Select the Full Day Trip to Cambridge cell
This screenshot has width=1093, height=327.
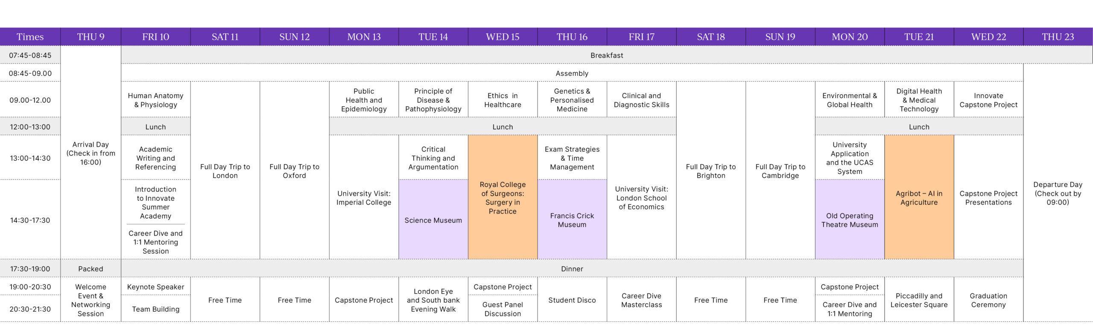click(780, 171)
